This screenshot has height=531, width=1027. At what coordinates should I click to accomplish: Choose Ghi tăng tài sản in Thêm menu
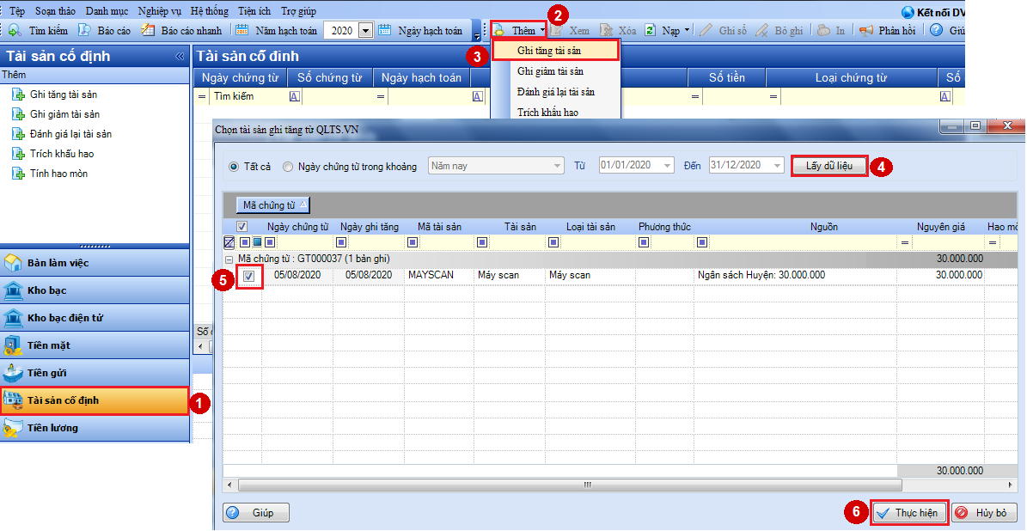coord(555,51)
